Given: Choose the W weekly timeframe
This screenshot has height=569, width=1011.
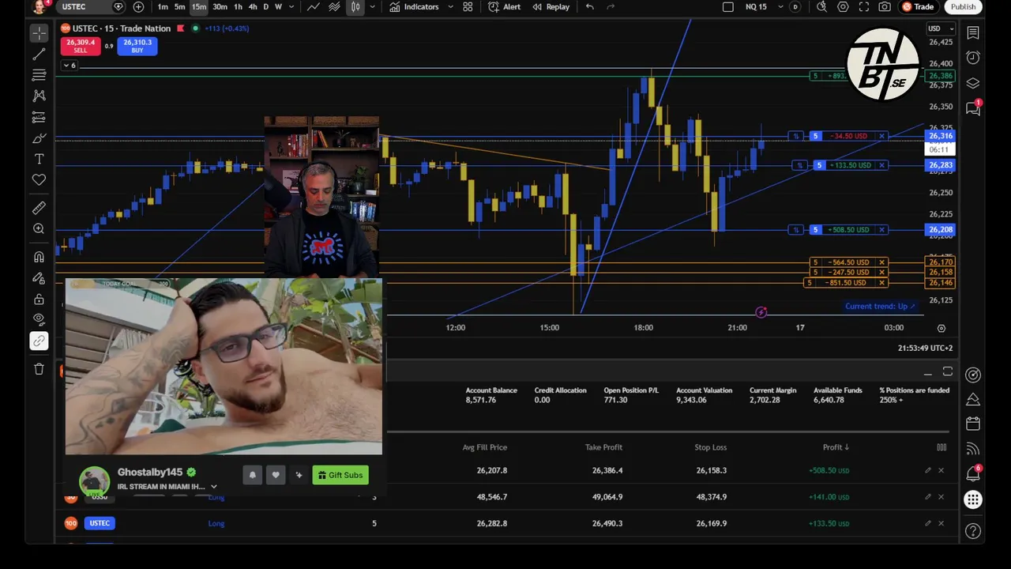Looking at the screenshot, I should [278, 7].
